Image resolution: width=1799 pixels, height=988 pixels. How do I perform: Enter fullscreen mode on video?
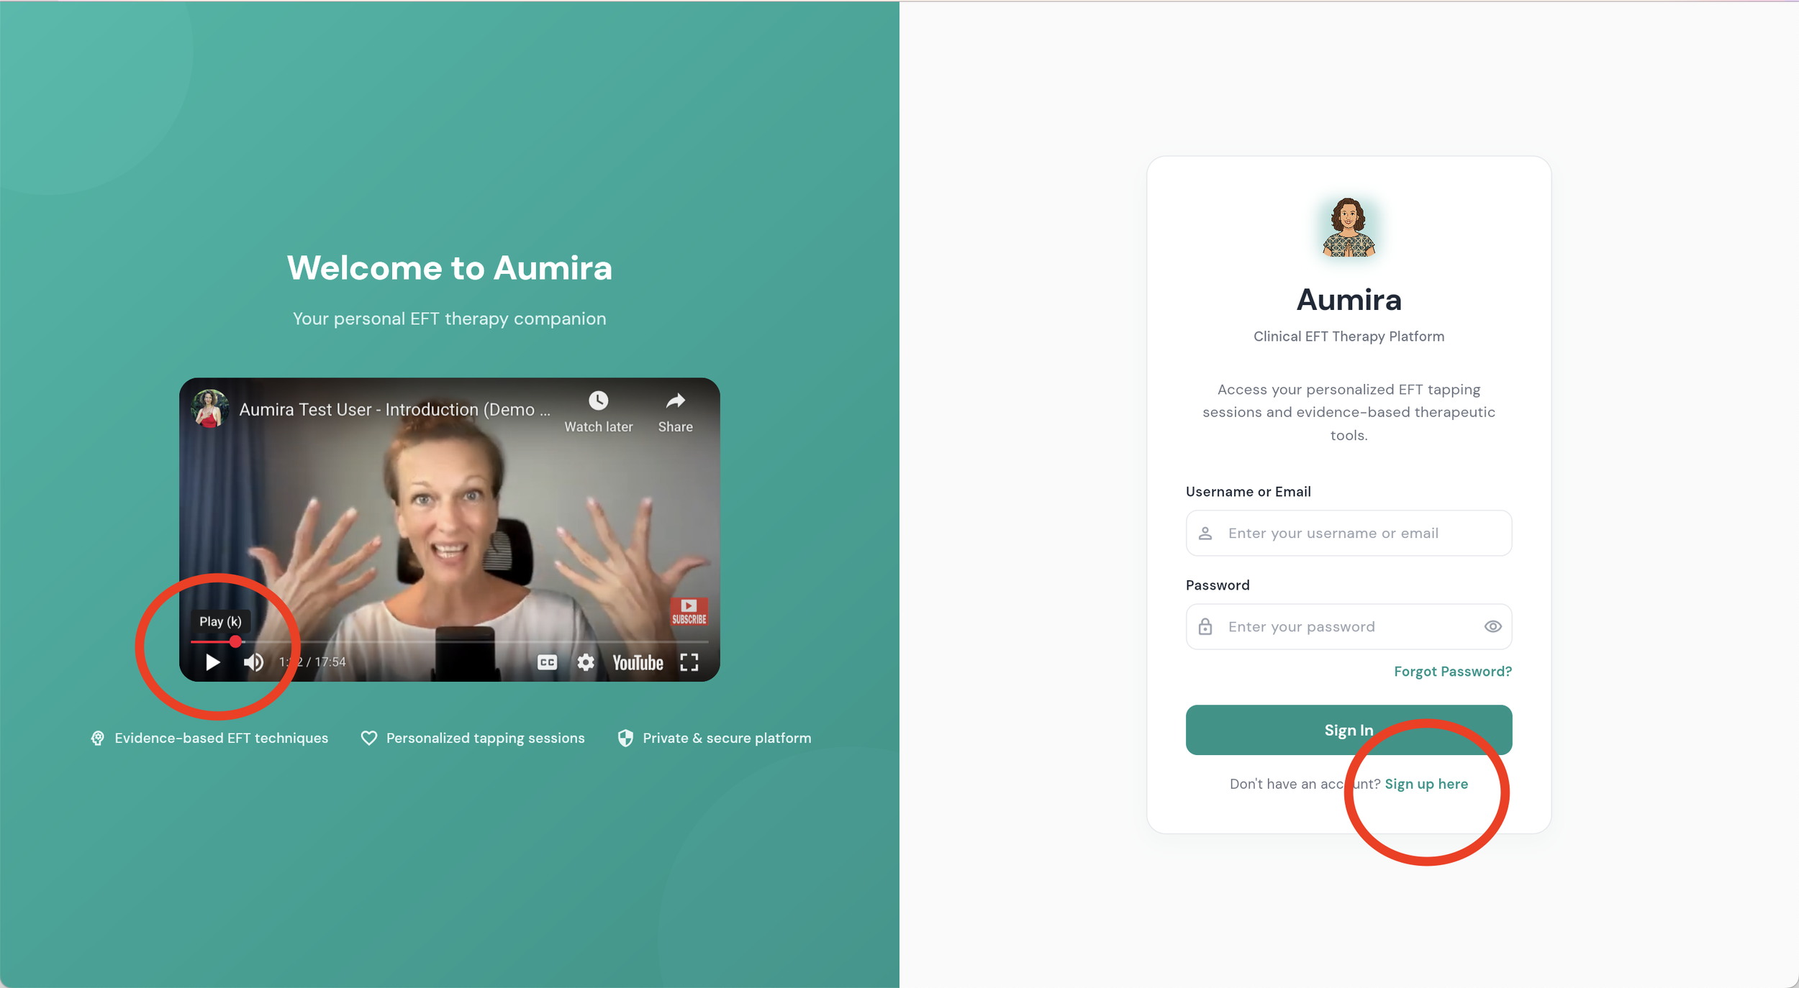[689, 662]
